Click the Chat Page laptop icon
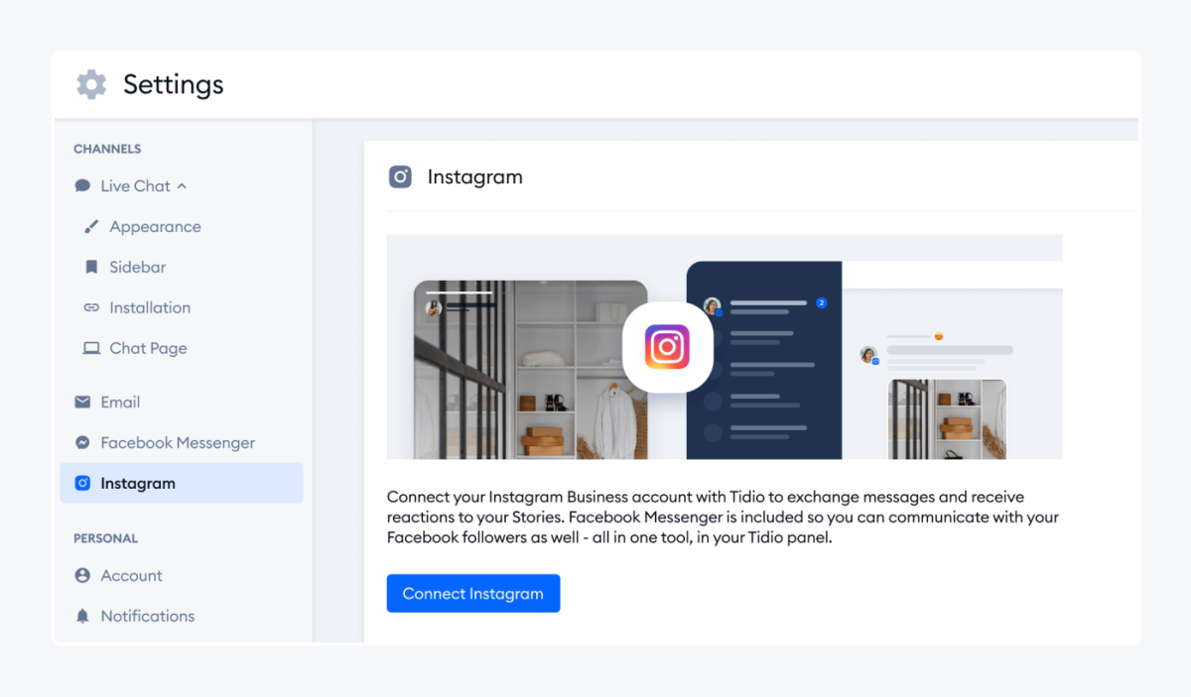This screenshot has height=697, width=1191. point(91,348)
